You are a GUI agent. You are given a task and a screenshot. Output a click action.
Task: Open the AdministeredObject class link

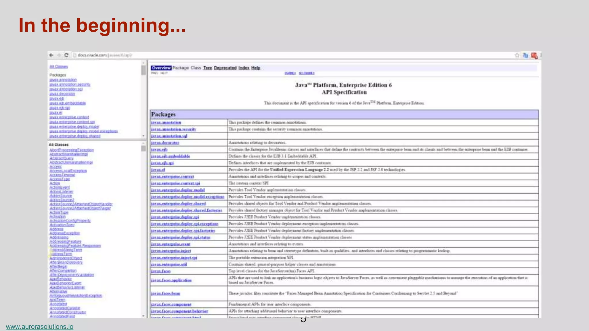[66, 258]
